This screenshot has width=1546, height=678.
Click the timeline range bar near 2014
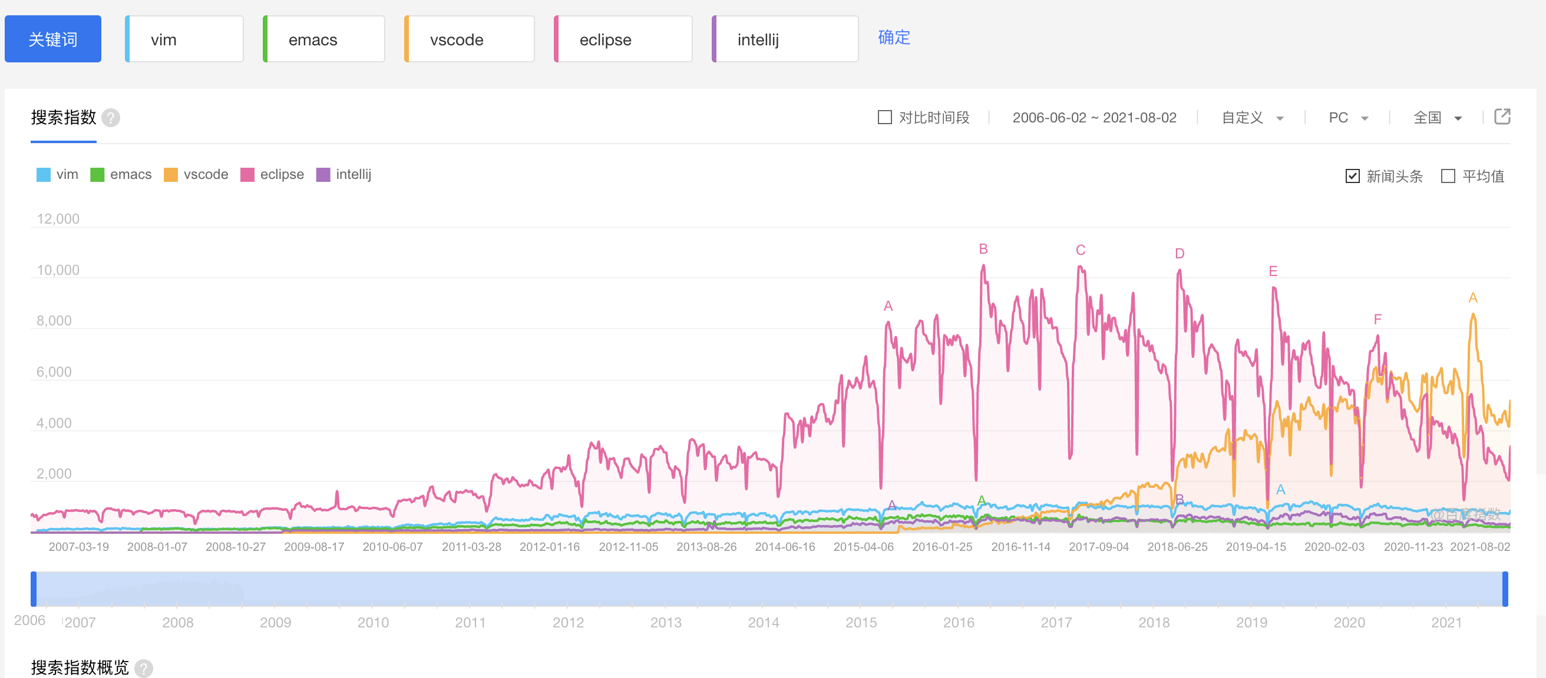pyautogui.click(x=764, y=589)
